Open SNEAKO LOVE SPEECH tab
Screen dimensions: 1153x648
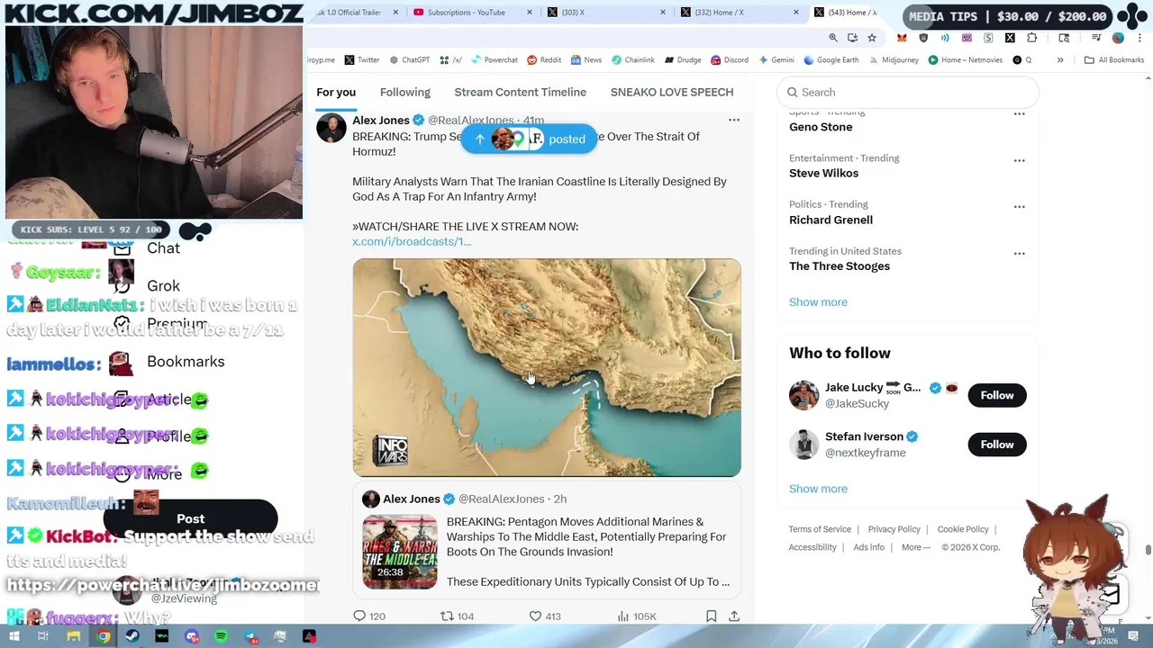[x=672, y=92]
